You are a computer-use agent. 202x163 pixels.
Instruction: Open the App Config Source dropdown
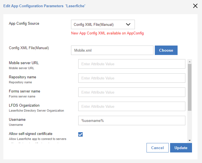[x=103, y=24]
